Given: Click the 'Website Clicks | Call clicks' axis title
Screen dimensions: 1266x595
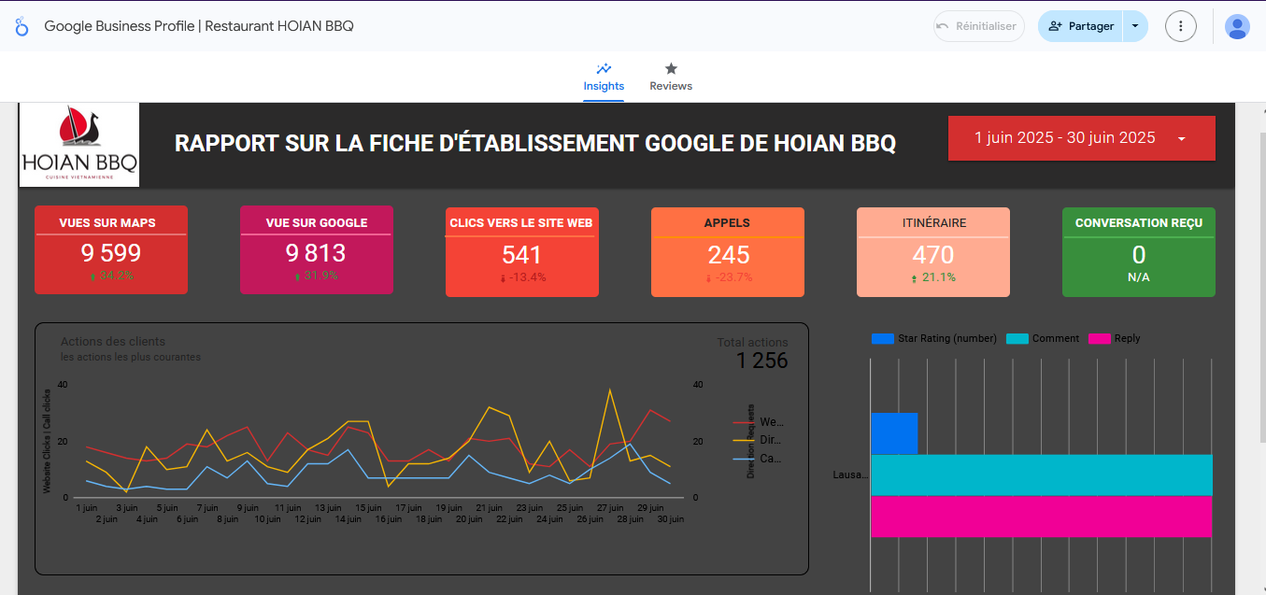Looking at the screenshot, I should (47, 442).
